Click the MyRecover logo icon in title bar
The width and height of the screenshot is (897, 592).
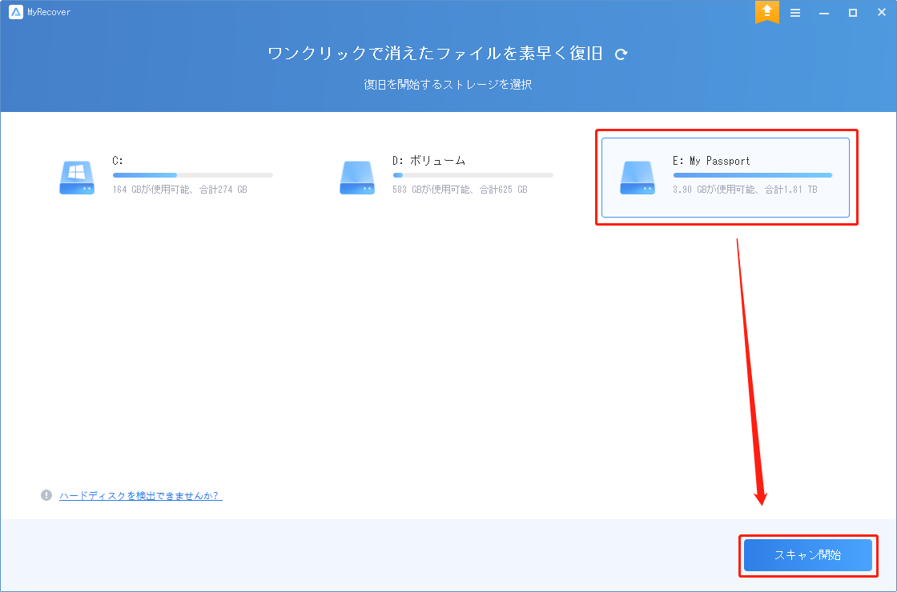pyautogui.click(x=15, y=11)
